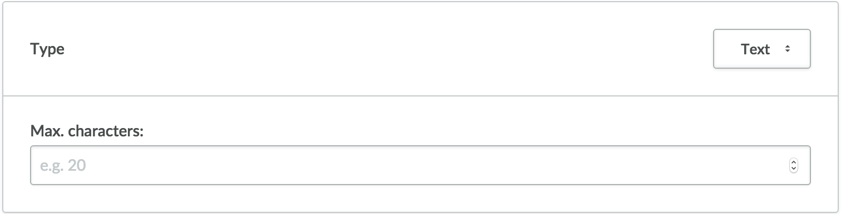The width and height of the screenshot is (841, 214).
Task: Click the stepper's lower chevron icon
Action: click(x=794, y=169)
